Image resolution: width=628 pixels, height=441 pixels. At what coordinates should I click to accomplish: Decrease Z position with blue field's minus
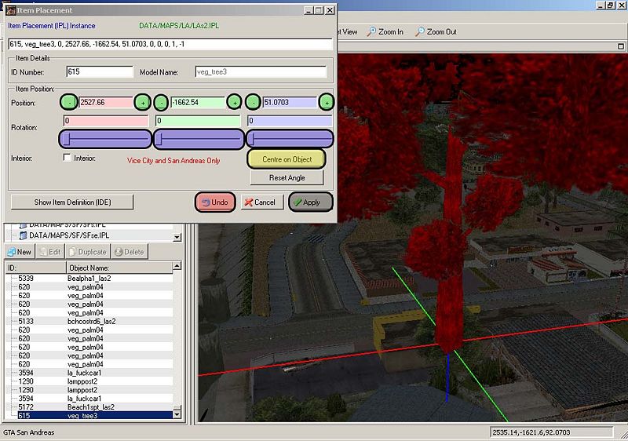[253, 102]
